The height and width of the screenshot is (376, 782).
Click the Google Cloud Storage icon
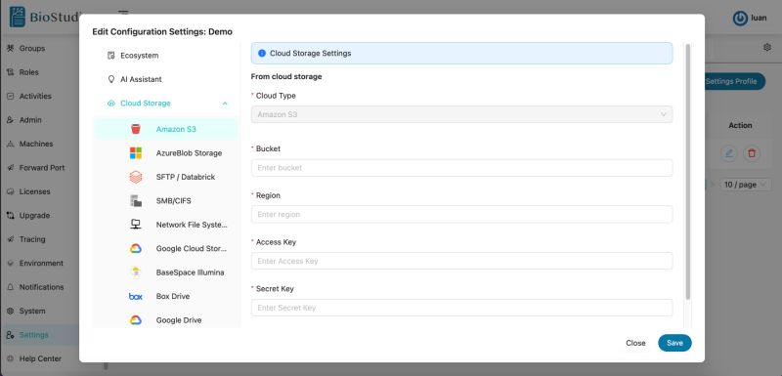[136, 248]
